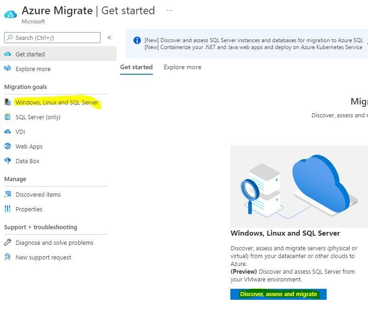
Task: Click the Web Apps globe icon
Action: coord(7,146)
